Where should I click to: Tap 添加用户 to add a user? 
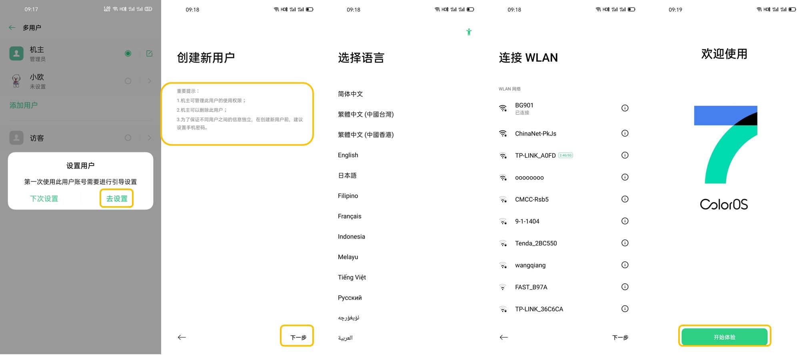(24, 105)
